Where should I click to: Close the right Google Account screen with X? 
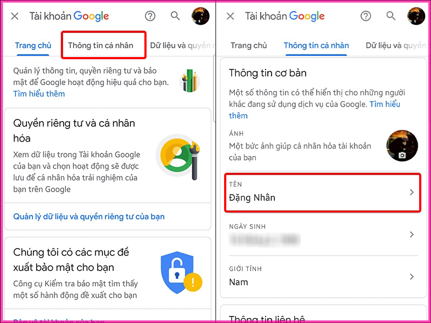pos(231,16)
